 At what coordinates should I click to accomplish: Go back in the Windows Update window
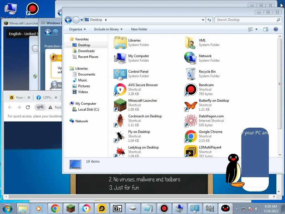(48, 32)
